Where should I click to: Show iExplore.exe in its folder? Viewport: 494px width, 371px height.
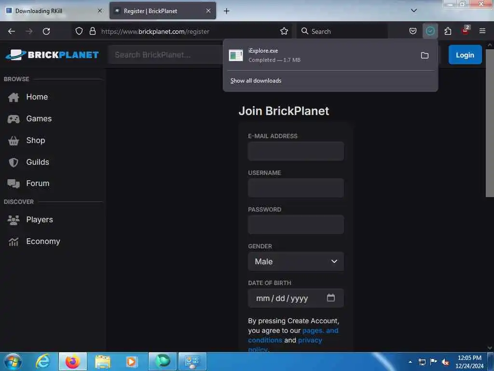425,56
